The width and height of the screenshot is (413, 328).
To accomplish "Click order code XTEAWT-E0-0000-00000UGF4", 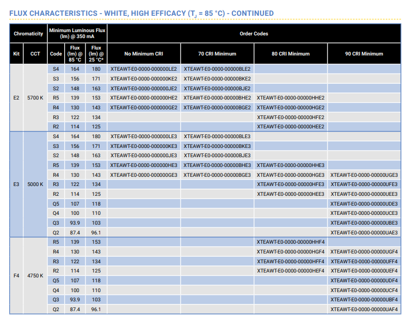I will (364, 252).
